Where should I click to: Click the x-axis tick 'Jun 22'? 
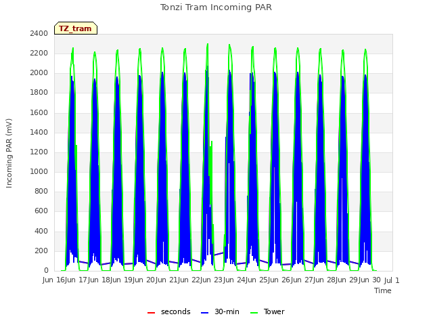coord(190,280)
